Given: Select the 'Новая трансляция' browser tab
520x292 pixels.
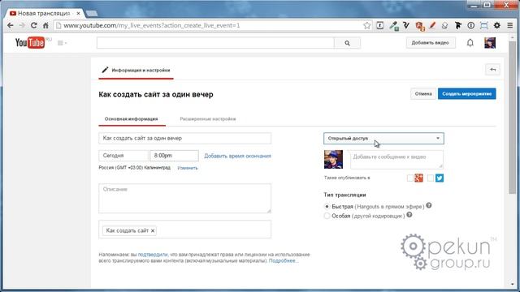Looking at the screenshot, I should (x=44, y=13).
